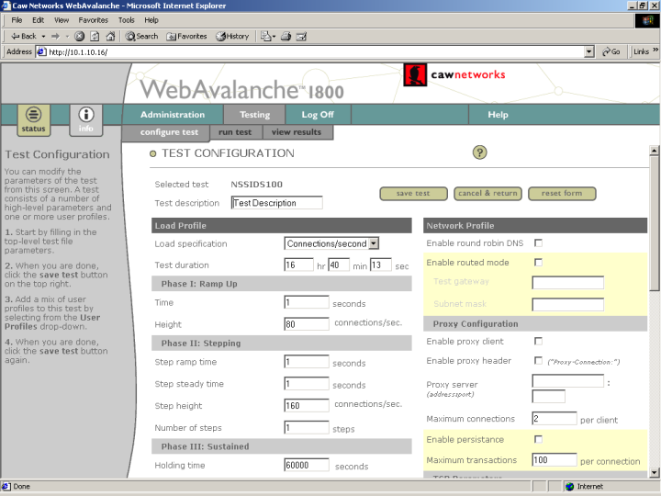This screenshot has height=496, width=661.
Task: Click the Test description input field
Action: click(x=277, y=203)
